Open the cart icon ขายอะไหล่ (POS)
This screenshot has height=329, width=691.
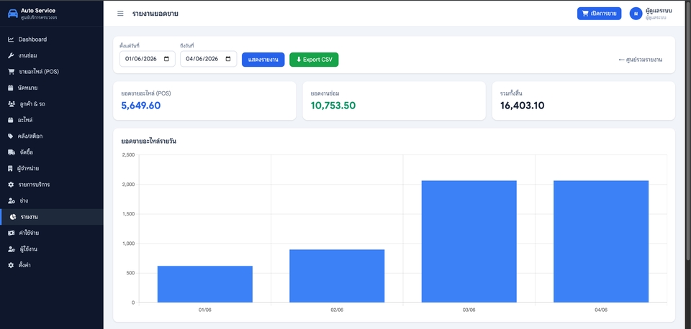click(11, 72)
